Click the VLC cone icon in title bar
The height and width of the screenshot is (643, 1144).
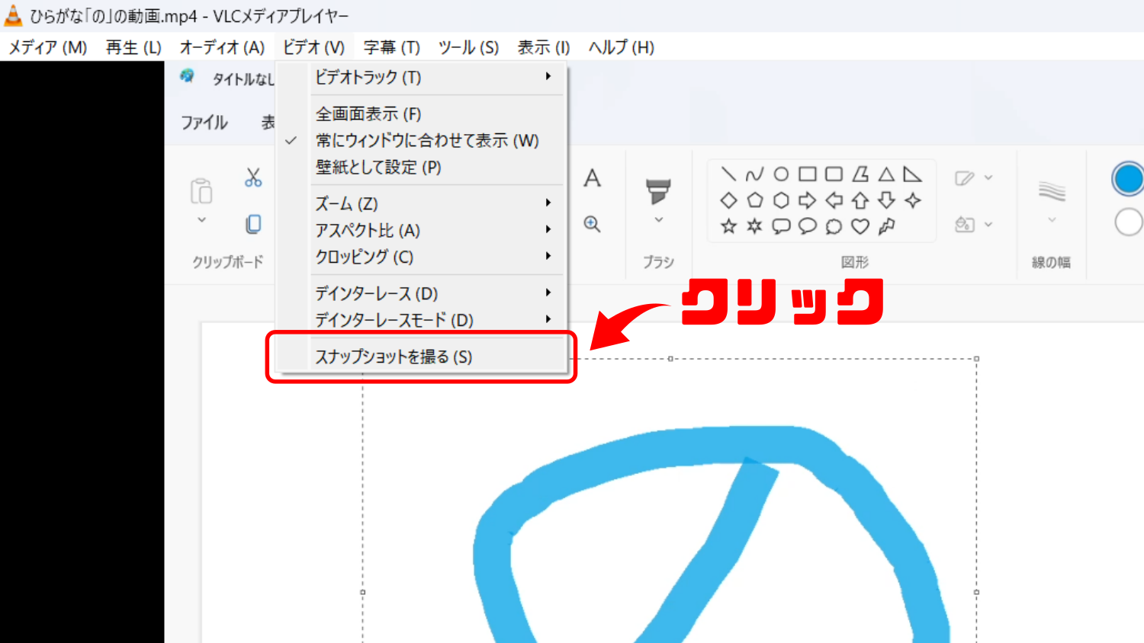[x=14, y=15]
